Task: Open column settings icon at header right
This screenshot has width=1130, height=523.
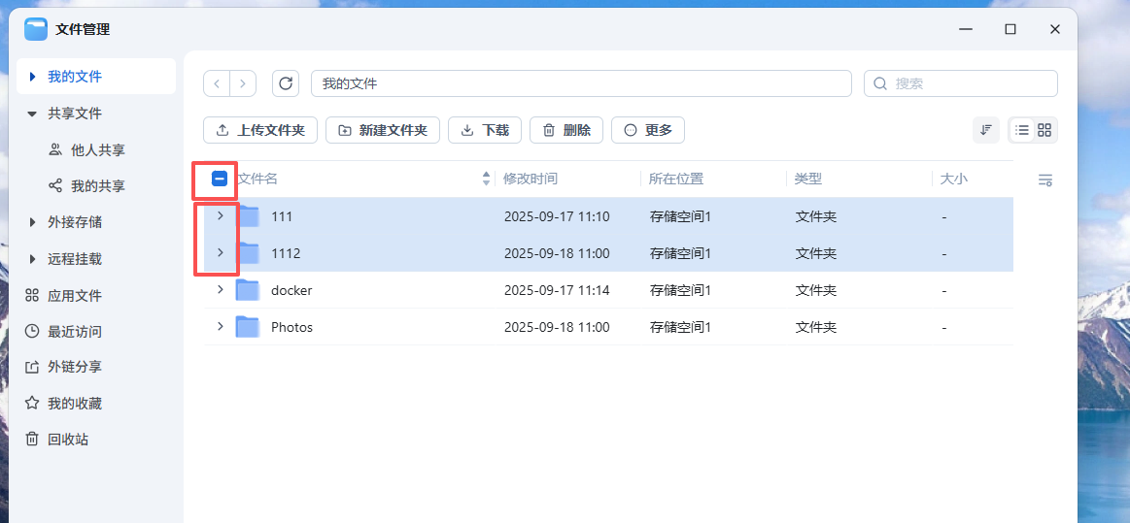Action: tap(1044, 180)
